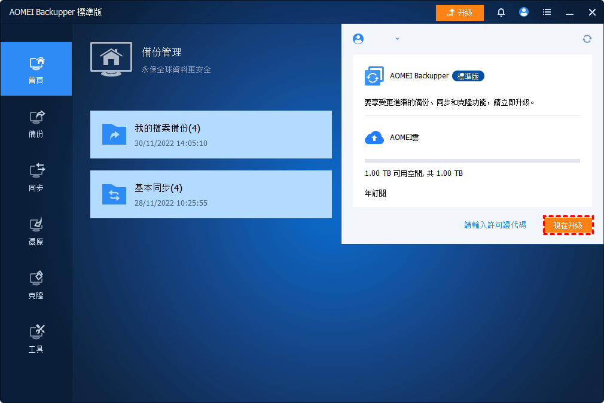The height and width of the screenshot is (403, 604).
Task: Click the basic sync folder icon
Action: (114, 194)
